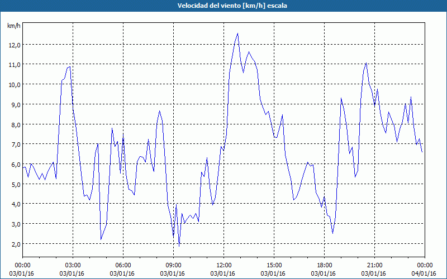Select the '5,0' y-axis label
Screen dimensions: 447x279
click(x=16, y=184)
